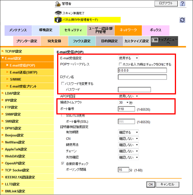
Task: Click the refresh icon
Action: coord(182,20)
